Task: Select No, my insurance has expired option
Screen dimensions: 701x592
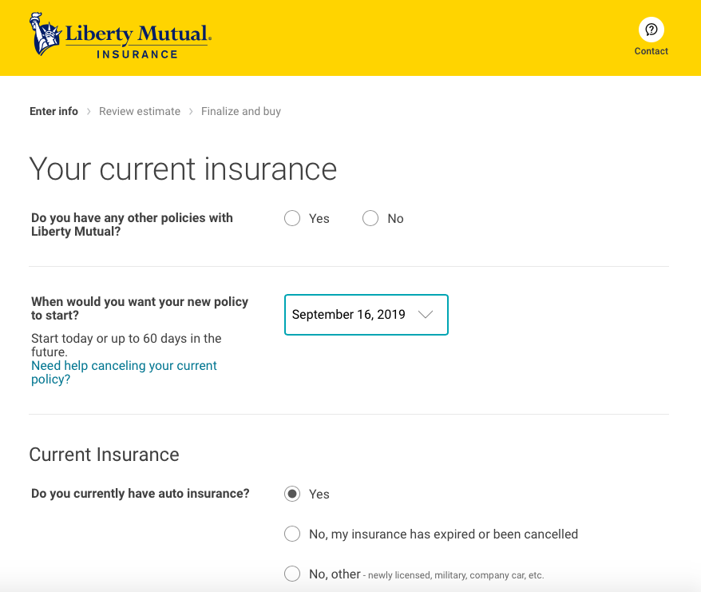Action: coord(292,534)
